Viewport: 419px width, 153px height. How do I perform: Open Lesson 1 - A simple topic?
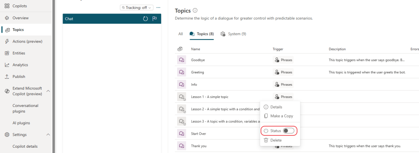point(210,97)
